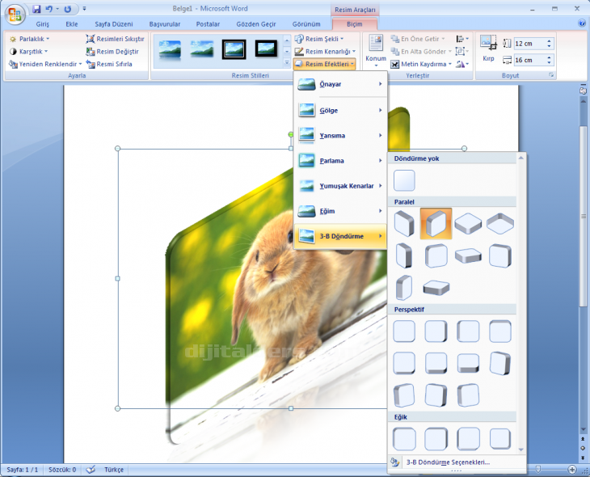Click the Kırp crop tool

pos(488,49)
